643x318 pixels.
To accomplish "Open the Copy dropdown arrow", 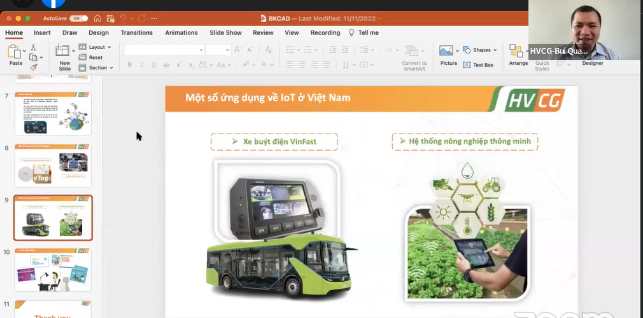I will click(41, 58).
